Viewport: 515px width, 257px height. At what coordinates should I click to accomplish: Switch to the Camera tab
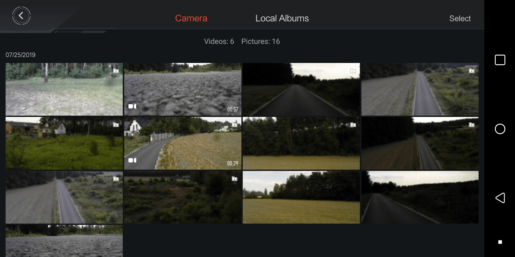pos(191,18)
